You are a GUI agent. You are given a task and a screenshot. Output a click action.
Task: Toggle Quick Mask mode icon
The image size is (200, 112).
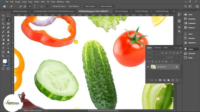coord(3,69)
